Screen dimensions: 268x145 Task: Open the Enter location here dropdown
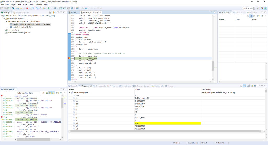point(39,93)
